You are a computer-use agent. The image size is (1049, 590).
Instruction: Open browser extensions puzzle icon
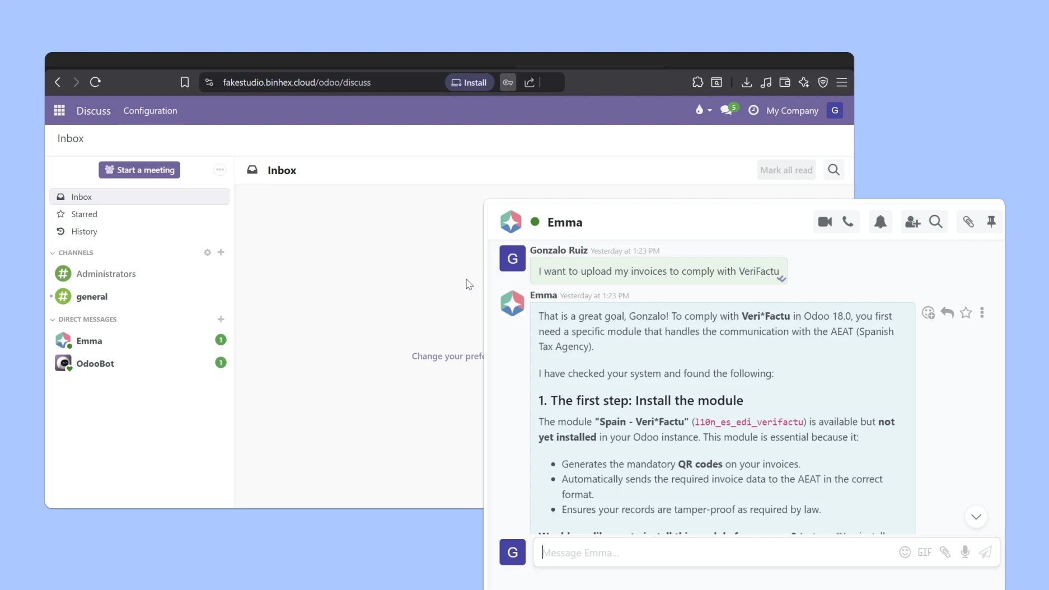(x=697, y=82)
